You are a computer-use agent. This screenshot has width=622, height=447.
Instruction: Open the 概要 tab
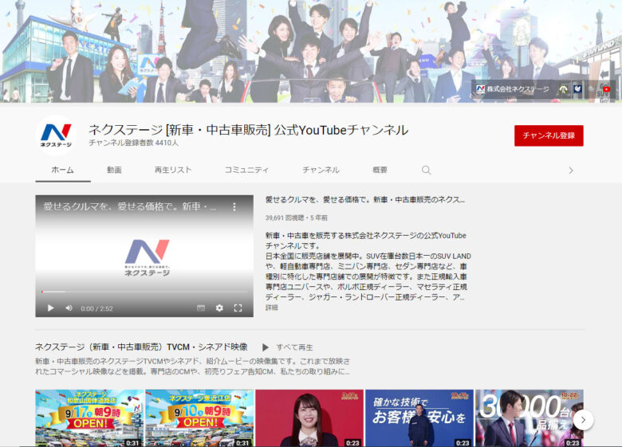380,170
